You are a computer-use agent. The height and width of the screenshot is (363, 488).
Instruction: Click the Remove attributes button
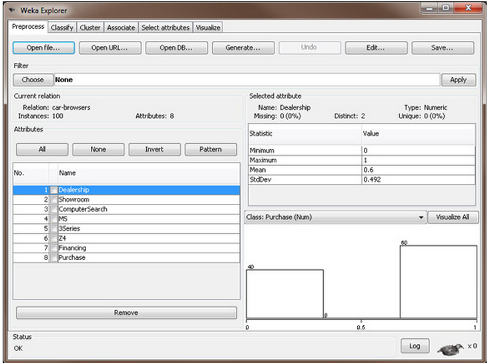[x=126, y=313]
